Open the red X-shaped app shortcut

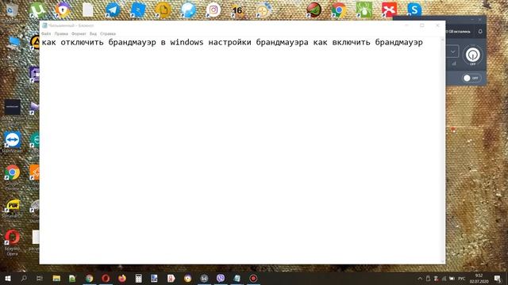point(389,9)
